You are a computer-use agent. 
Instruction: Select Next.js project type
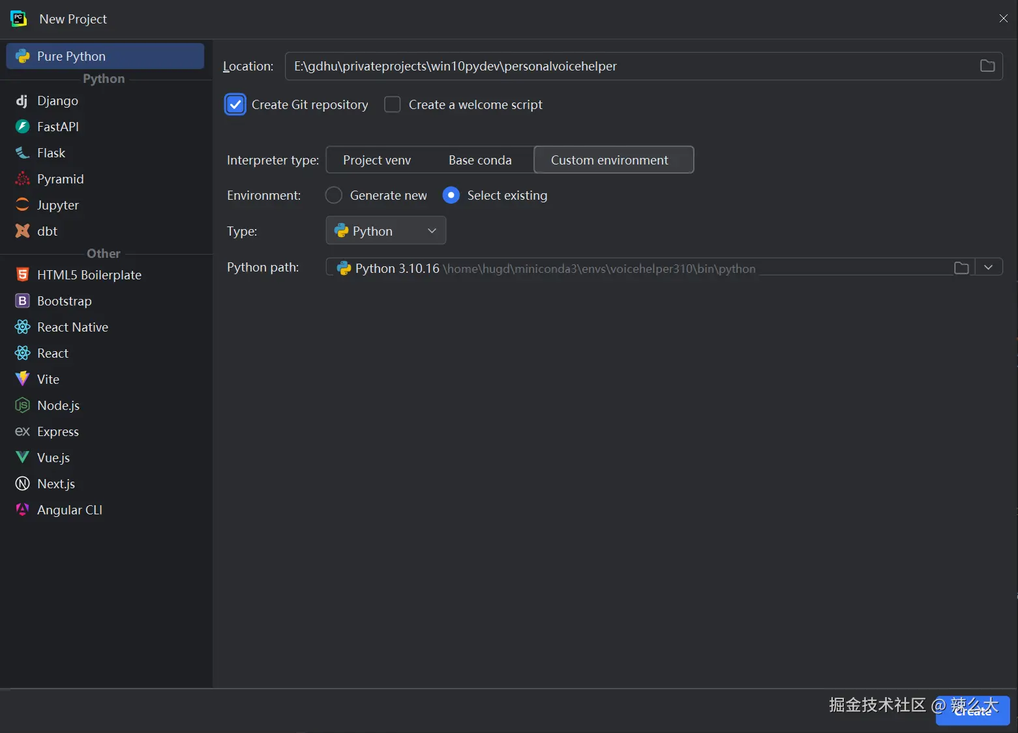105,484
